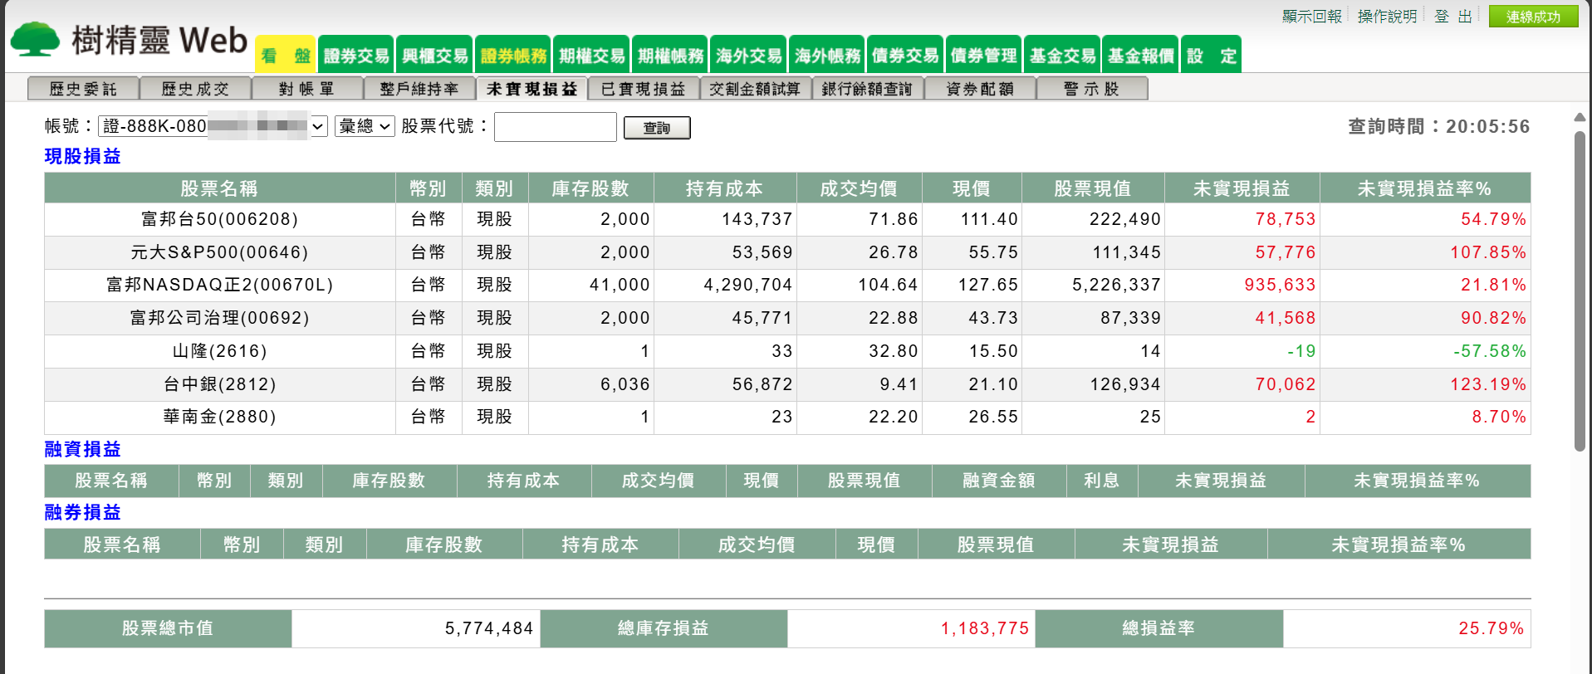Image resolution: width=1592 pixels, height=674 pixels.
Task: Open the 證券交易 tab
Action: [x=356, y=55]
